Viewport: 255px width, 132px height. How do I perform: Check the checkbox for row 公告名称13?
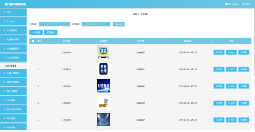[x=33, y=69]
